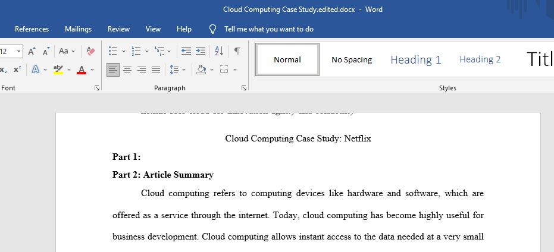Start a numbered list

136,51
